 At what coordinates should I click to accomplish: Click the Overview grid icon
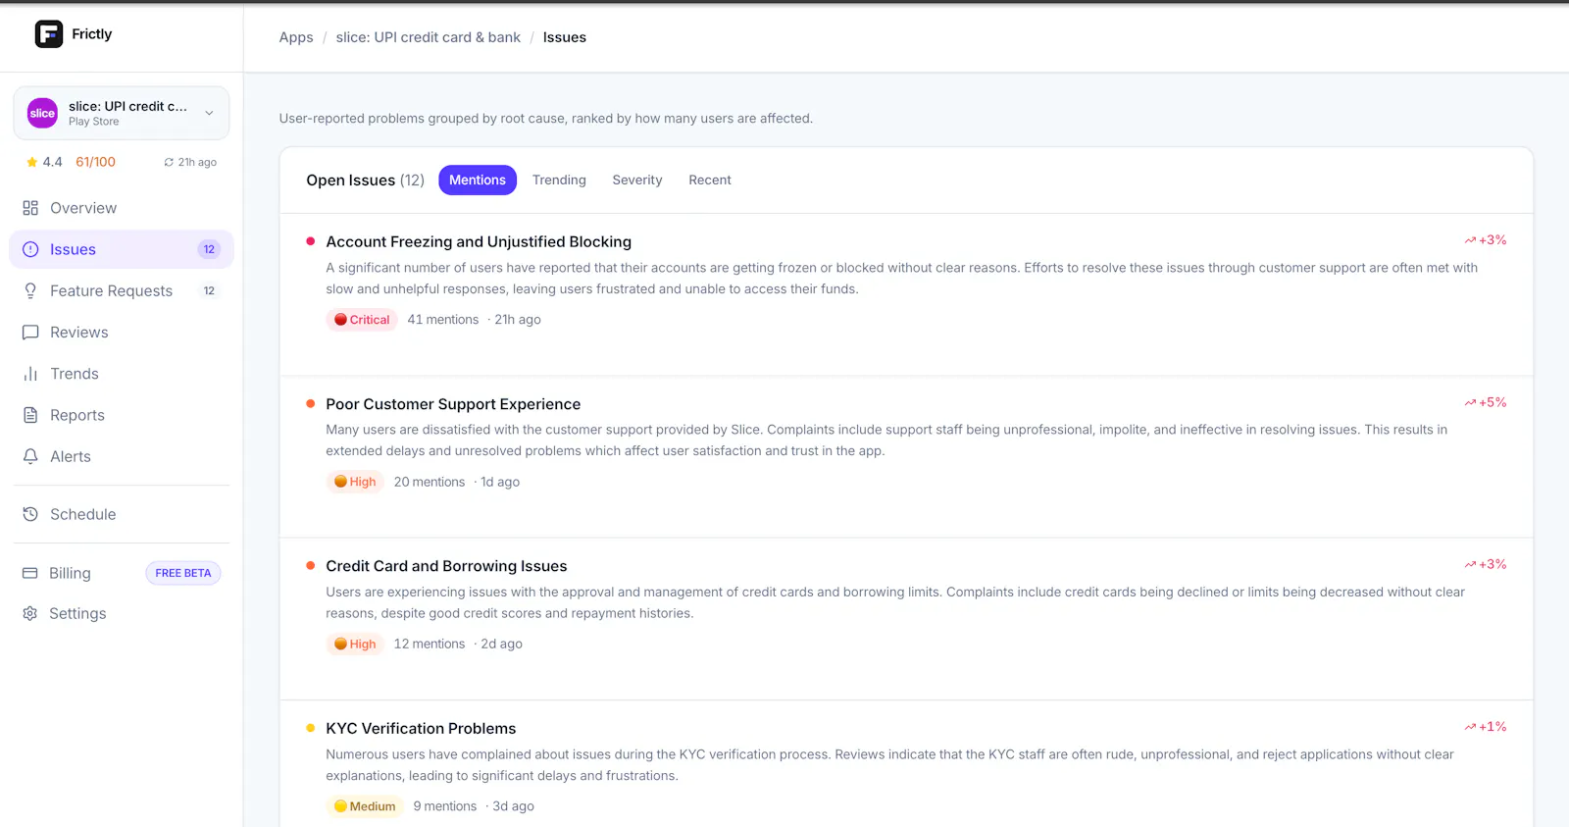tap(30, 208)
